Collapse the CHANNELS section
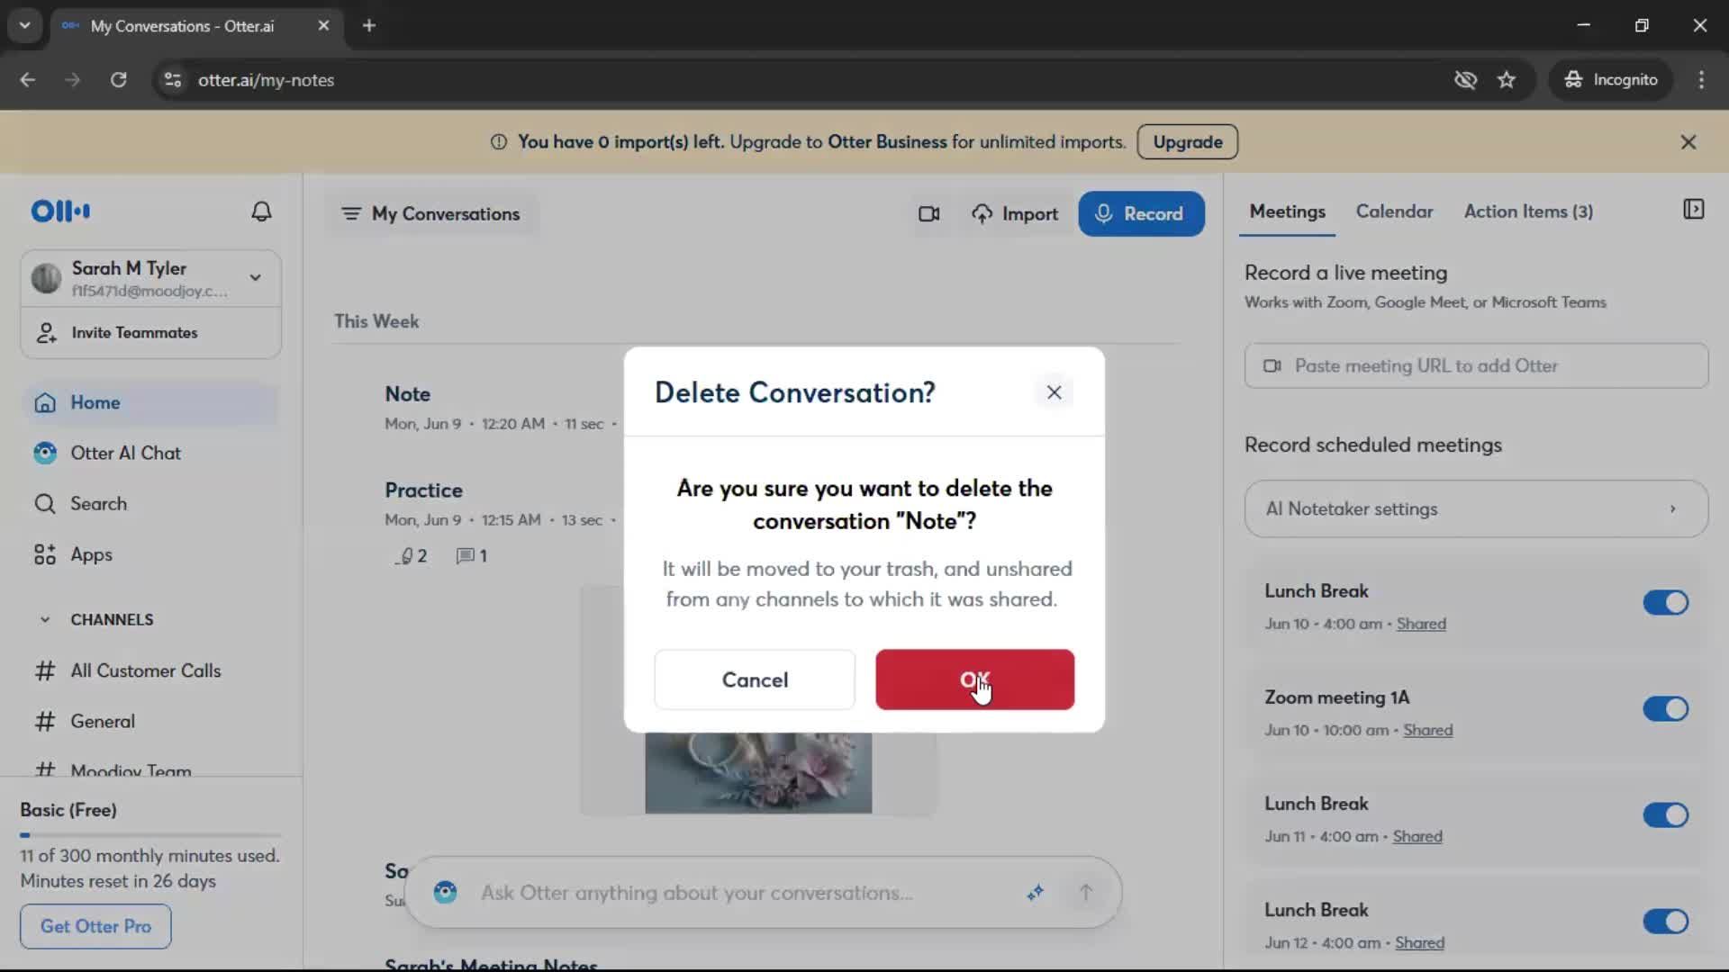Viewport: 1729px width, 972px height. (45, 620)
